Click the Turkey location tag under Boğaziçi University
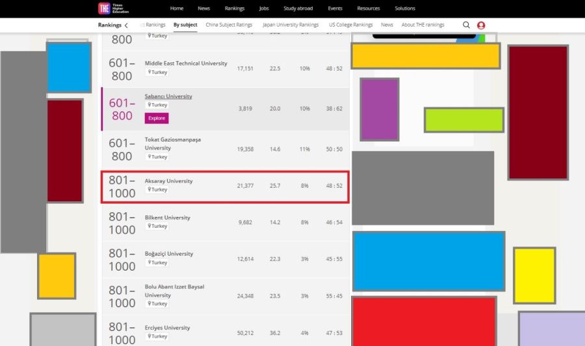 click(x=157, y=263)
